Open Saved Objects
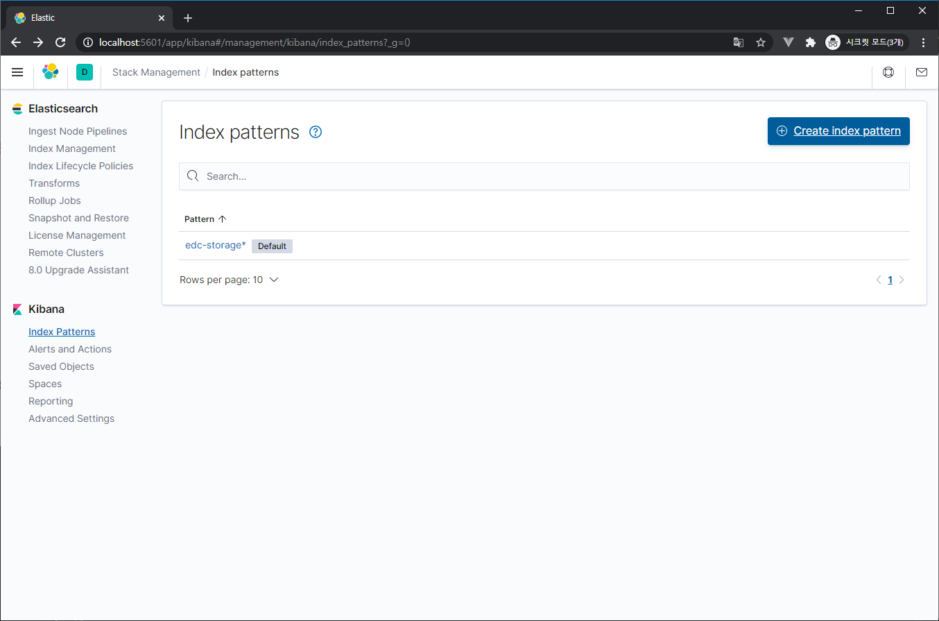Viewport: 939px width, 621px height. pyautogui.click(x=61, y=366)
